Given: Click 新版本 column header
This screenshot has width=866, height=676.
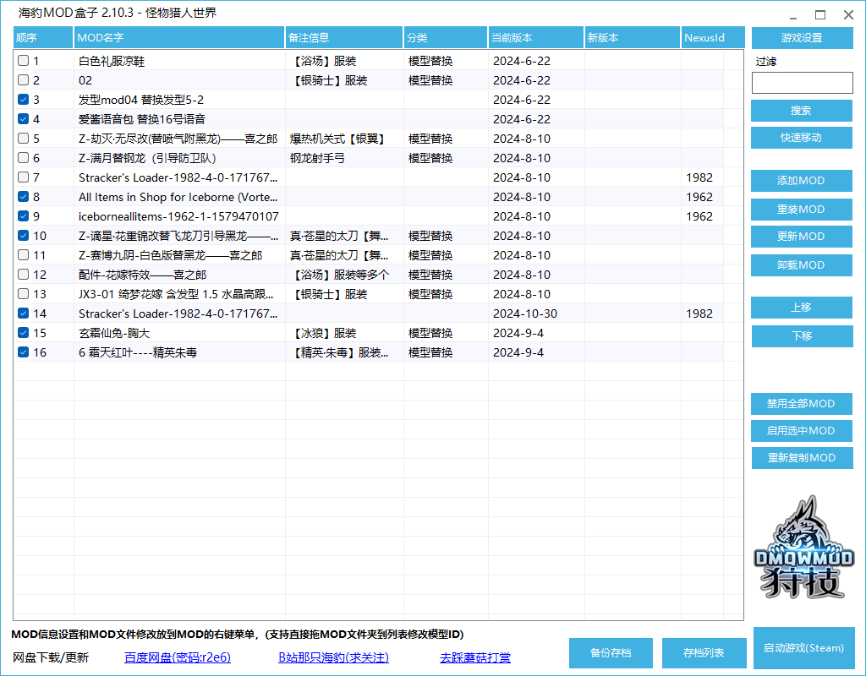Looking at the screenshot, I should (633, 37).
